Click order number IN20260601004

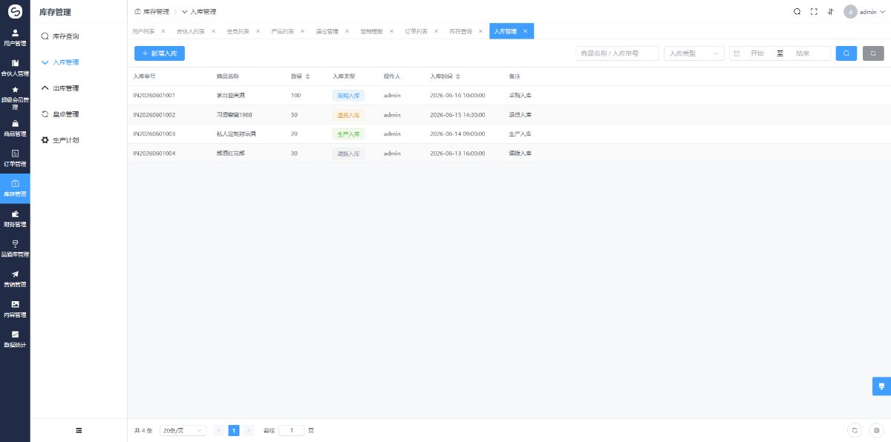(154, 154)
